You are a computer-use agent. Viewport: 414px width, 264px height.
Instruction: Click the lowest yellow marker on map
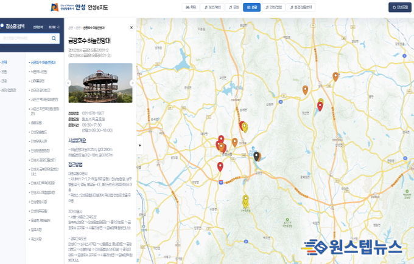pyautogui.click(x=245, y=200)
